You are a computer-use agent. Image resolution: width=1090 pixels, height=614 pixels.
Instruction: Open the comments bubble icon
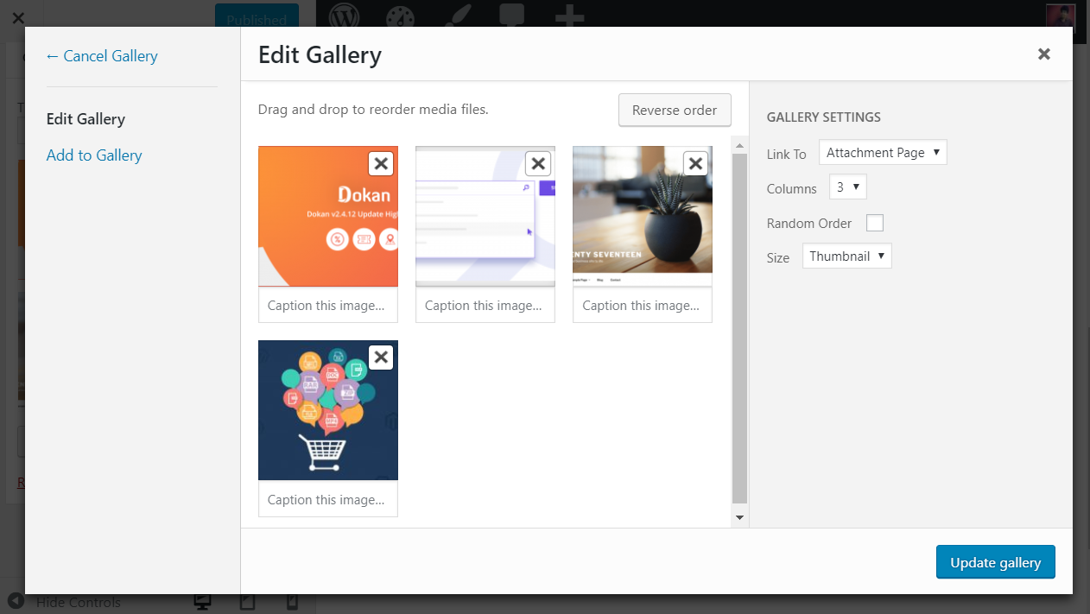512,16
